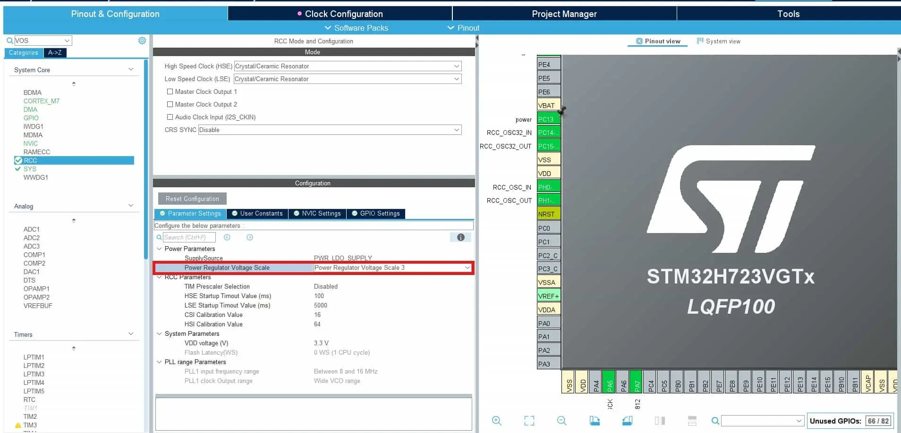The height and width of the screenshot is (433, 901).
Task: Select the VREF+ pin
Action: click(x=549, y=296)
